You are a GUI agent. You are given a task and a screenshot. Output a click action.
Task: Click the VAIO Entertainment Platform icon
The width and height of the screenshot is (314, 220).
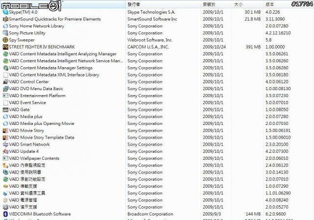(5, 96)
